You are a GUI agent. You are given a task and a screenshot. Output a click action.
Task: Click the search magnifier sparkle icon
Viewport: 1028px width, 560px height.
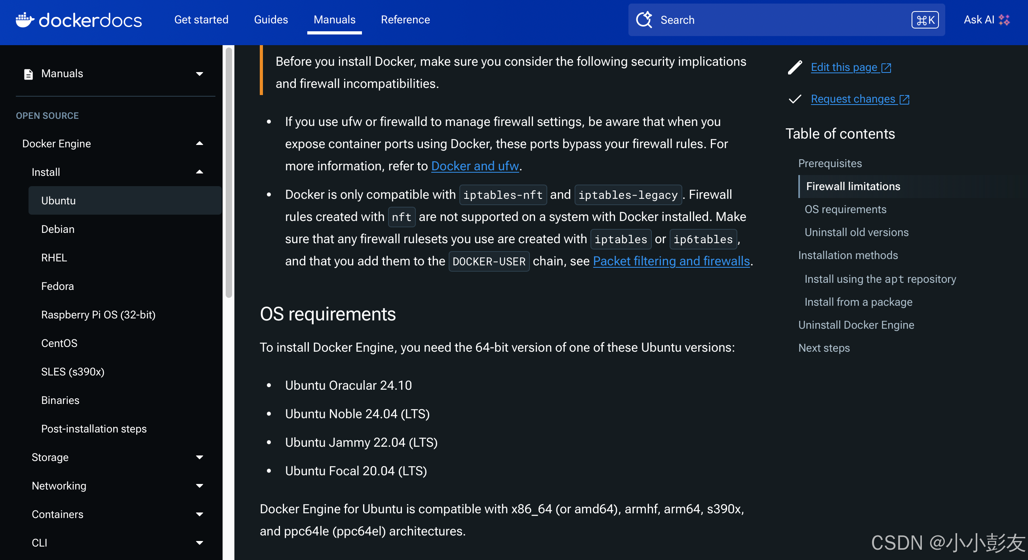(x=643, y=20)
